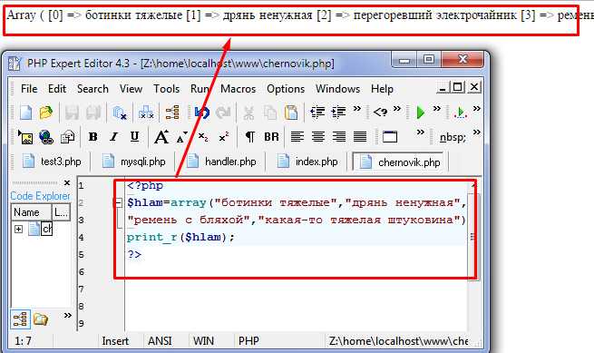Click the globe hyperlink icon
Screen dimensions: 594x353
point(46,137)
